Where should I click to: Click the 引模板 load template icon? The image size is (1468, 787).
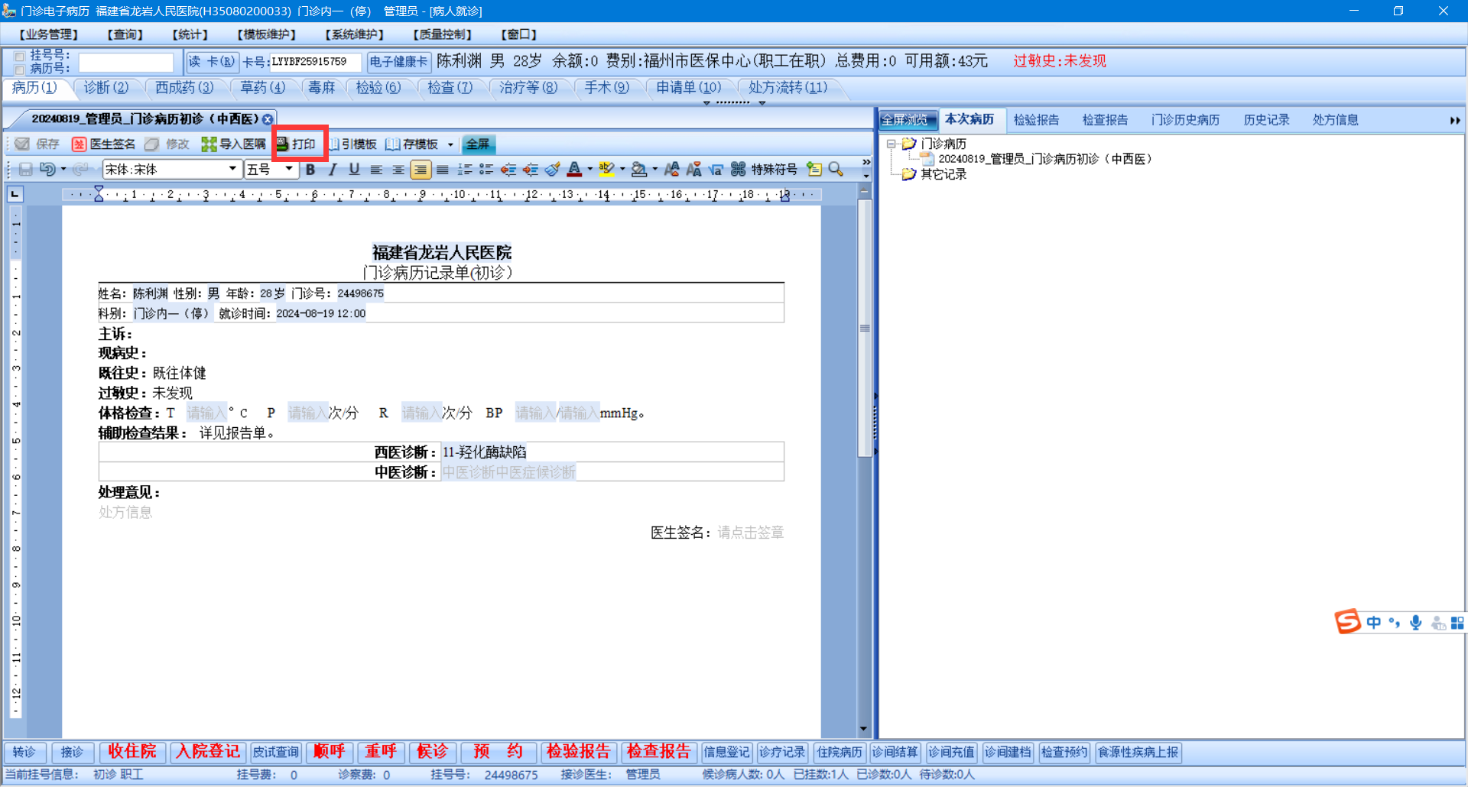click(334, 144)
